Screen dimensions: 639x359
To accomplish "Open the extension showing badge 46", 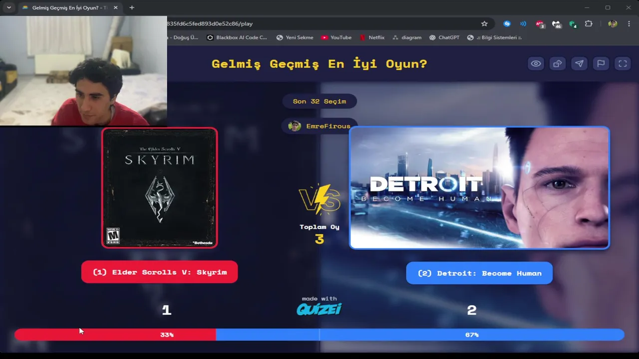I will (556, 23).
